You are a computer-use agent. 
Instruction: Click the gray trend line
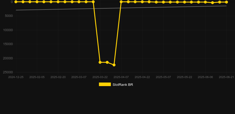tap(121, 8)
